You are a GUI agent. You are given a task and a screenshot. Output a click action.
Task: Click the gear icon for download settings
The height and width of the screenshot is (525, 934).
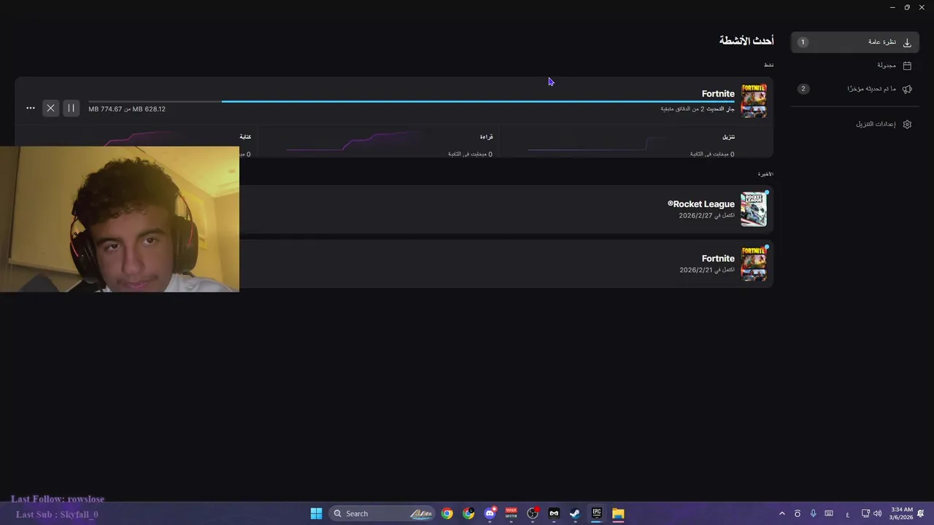coord(907,124)
